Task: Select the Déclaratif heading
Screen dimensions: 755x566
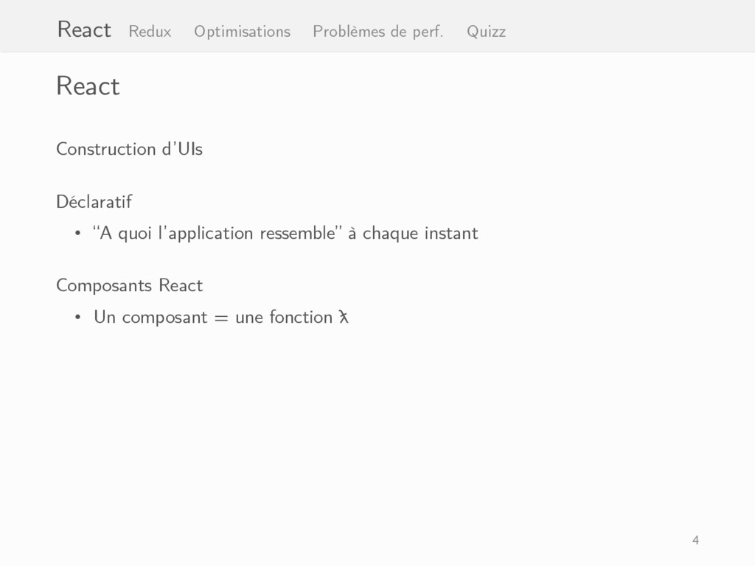Action: [94, 202]
